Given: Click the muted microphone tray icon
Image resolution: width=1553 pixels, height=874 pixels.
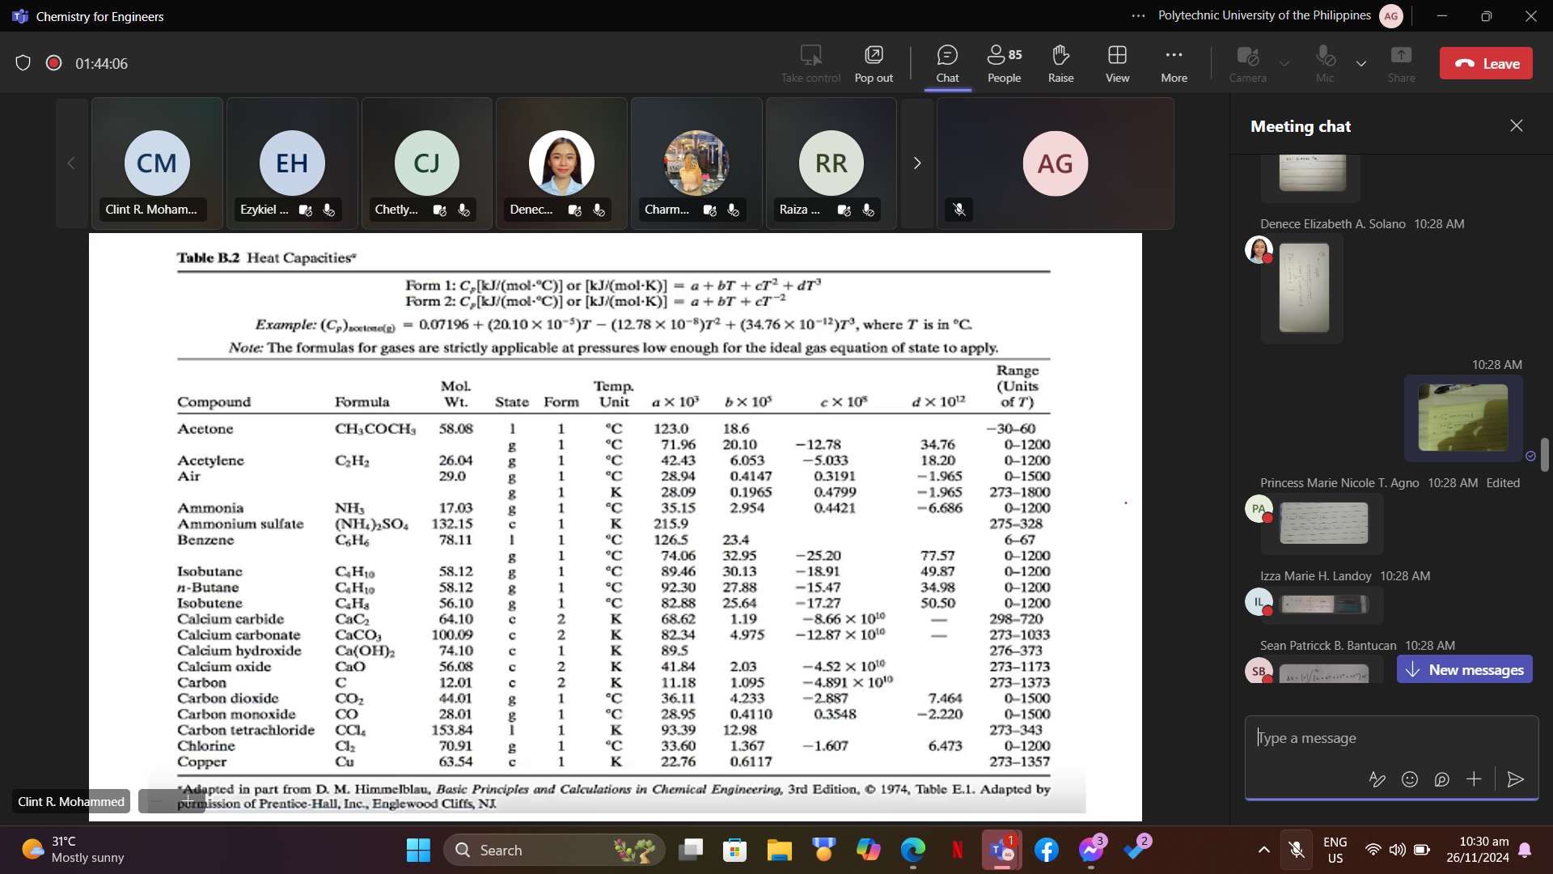Looking at the screenshot, I should click(1297, 850).
